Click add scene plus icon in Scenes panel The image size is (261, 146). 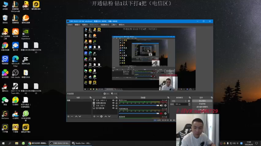[69, 116]
